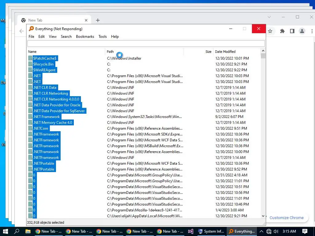Click results list scroll up arrow
This screenshot has width=315, height=236.
[x=263, y=51]
